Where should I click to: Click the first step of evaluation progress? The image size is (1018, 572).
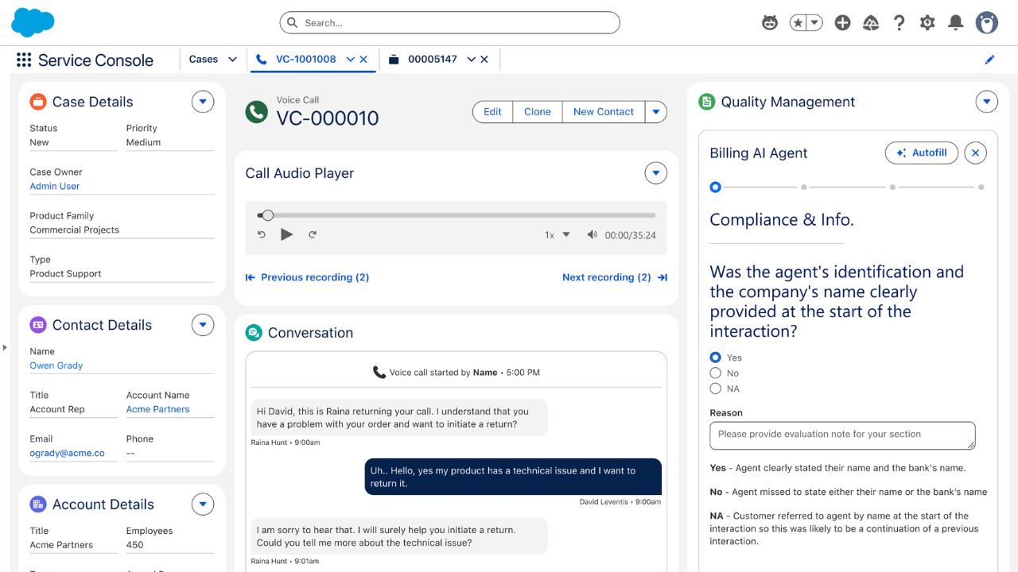[x=715, y=187]
